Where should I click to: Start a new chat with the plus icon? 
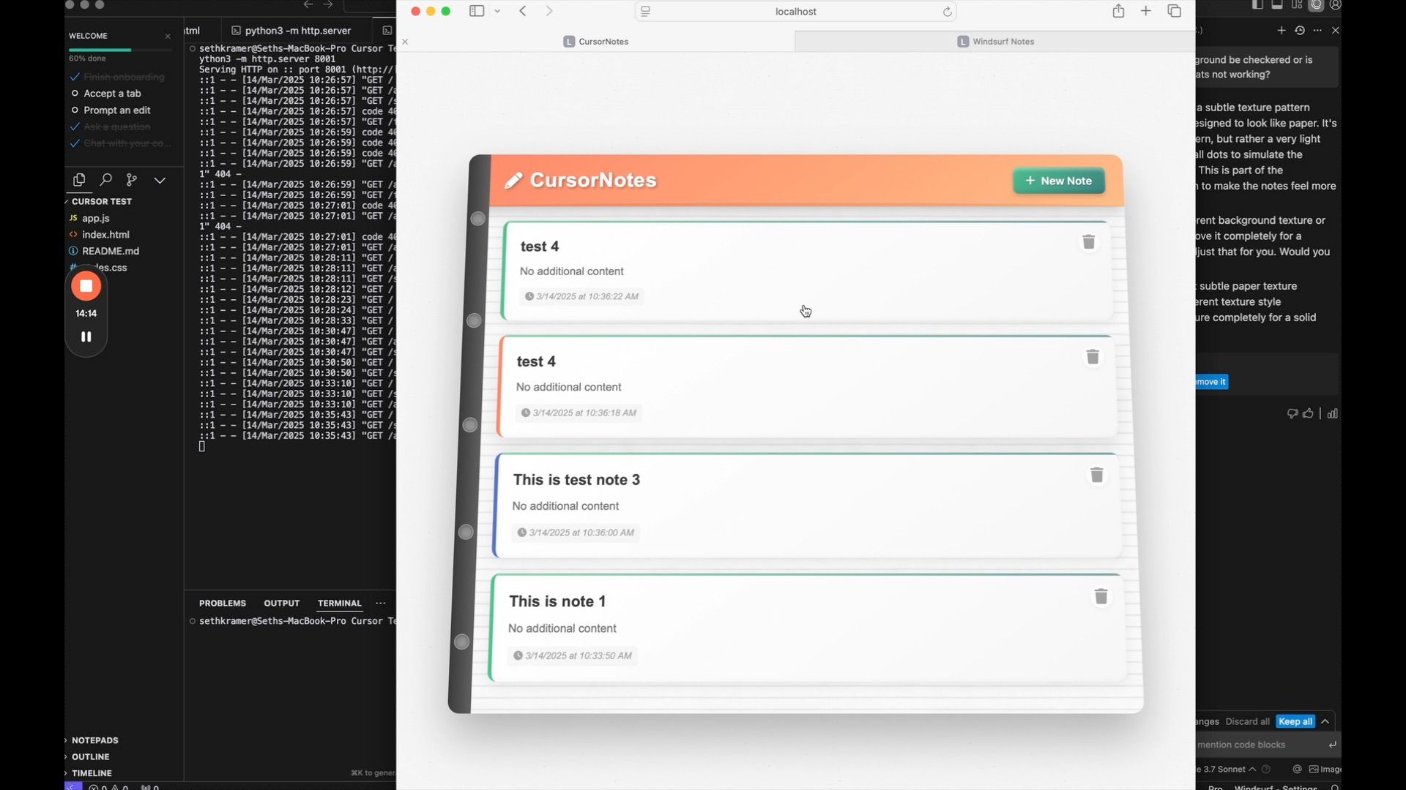point(1281,31)
